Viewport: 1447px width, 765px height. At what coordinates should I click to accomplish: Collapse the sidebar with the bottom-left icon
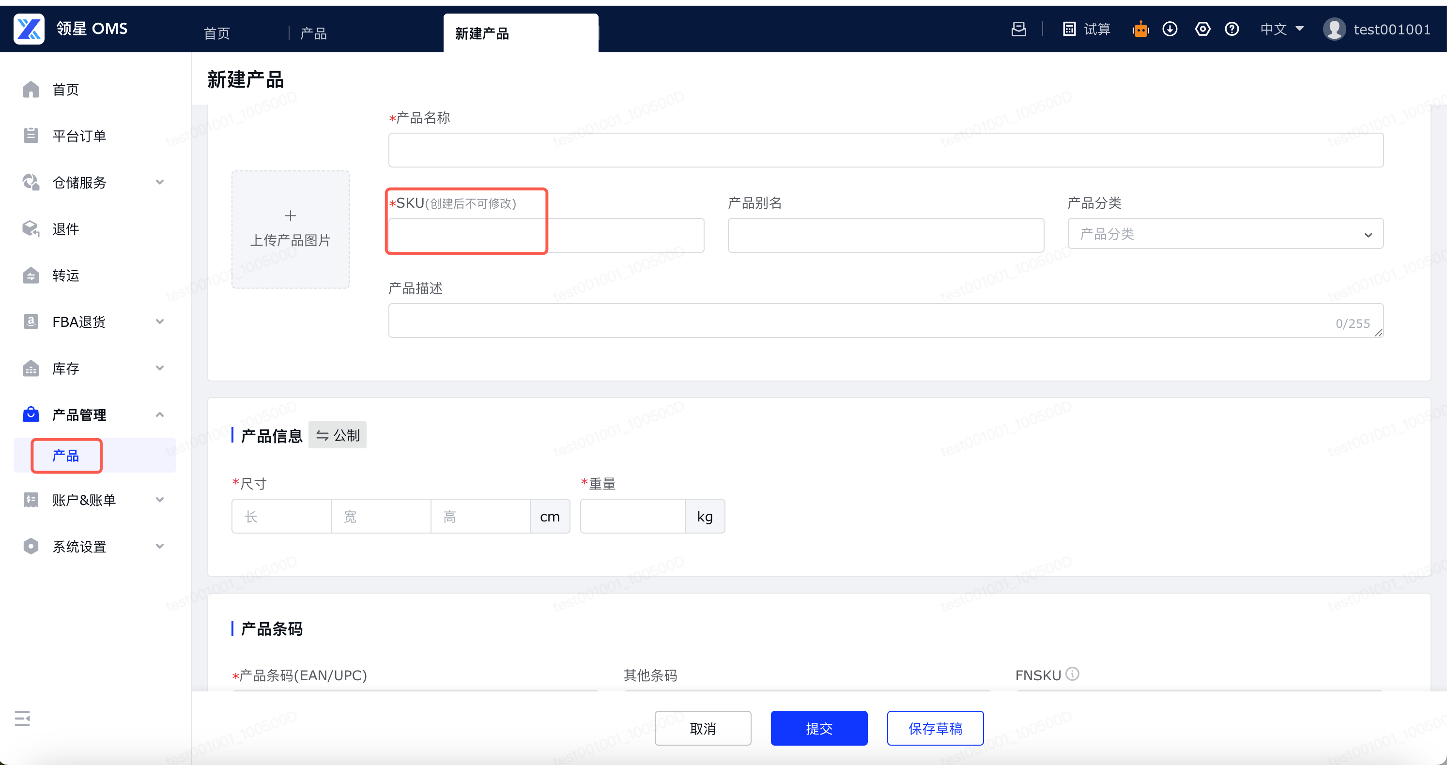pyautogui.click(x=22, y=718)
